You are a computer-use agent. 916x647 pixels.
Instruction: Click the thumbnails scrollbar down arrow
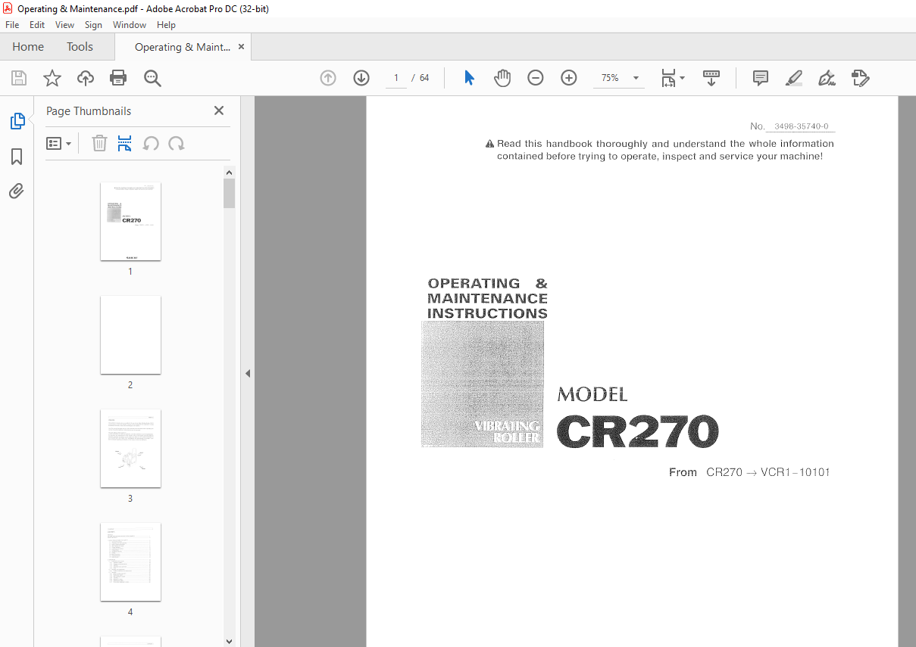click(x=230, y=641)
